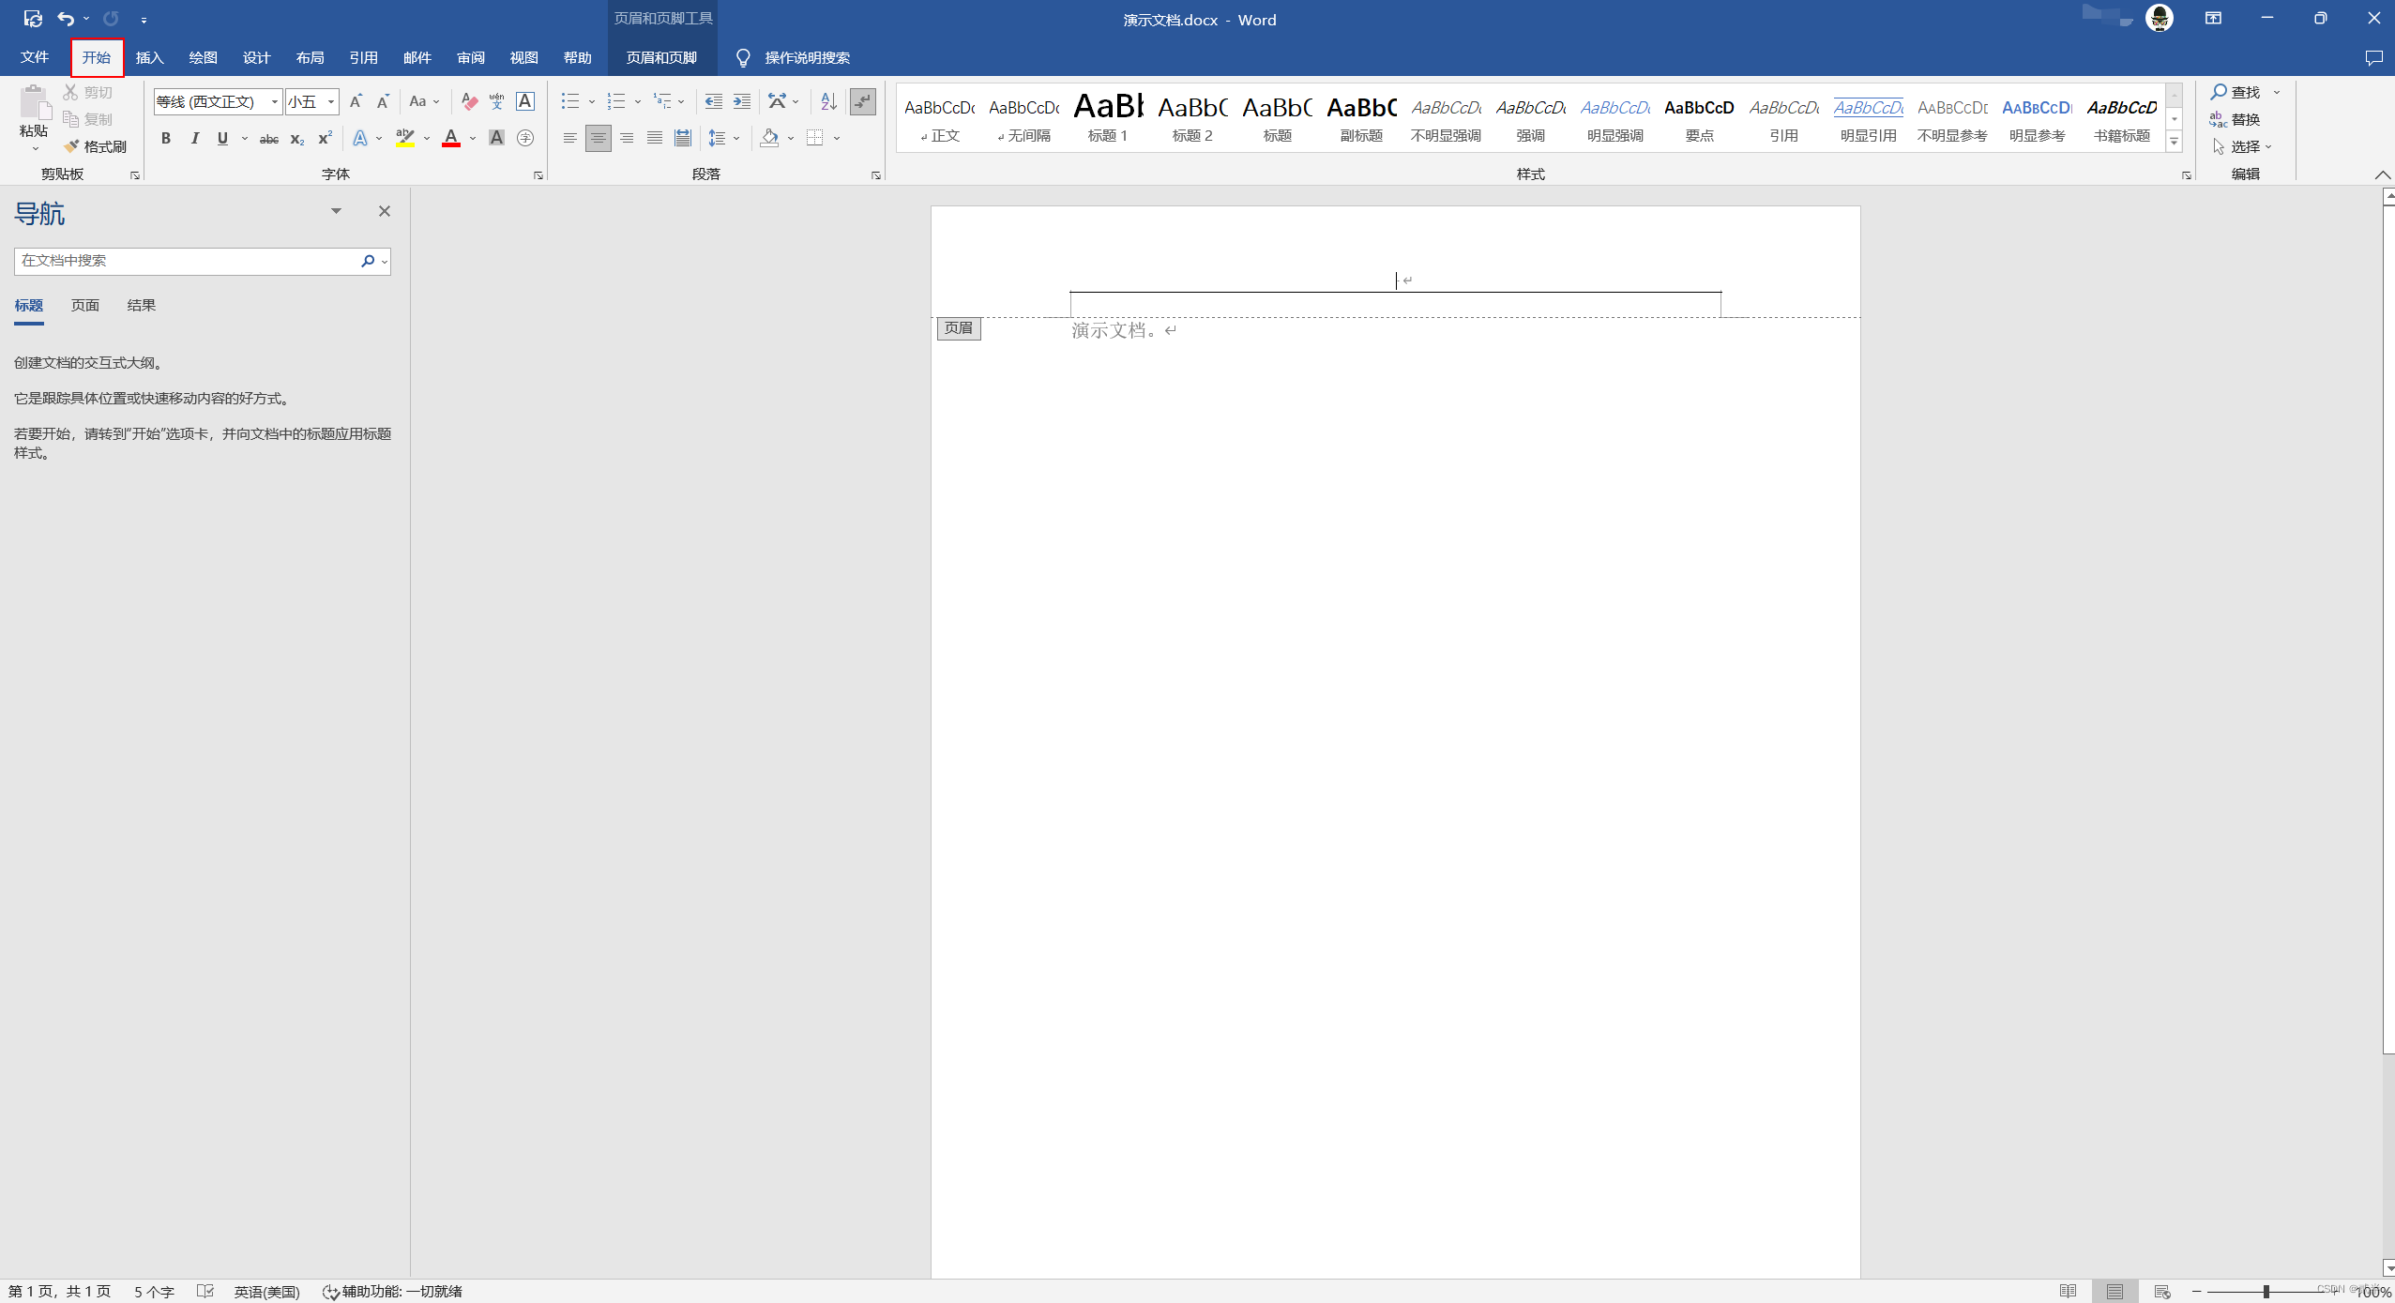
Task: Enable center alignment
Action: 598,139
